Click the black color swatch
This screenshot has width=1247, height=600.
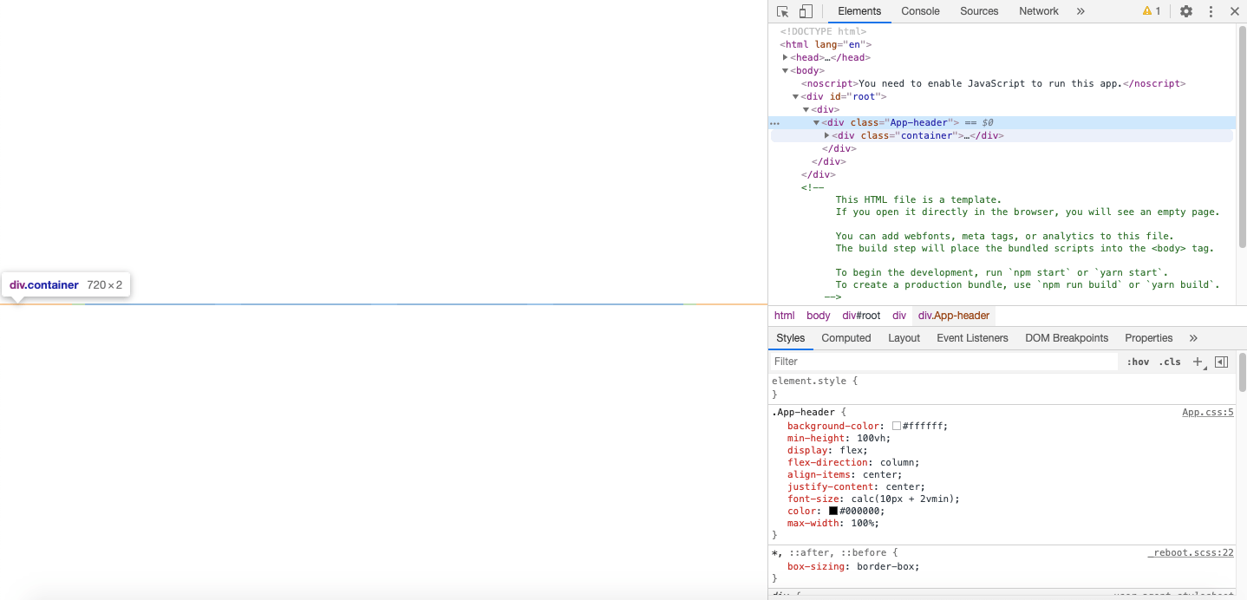pos(833,511)
